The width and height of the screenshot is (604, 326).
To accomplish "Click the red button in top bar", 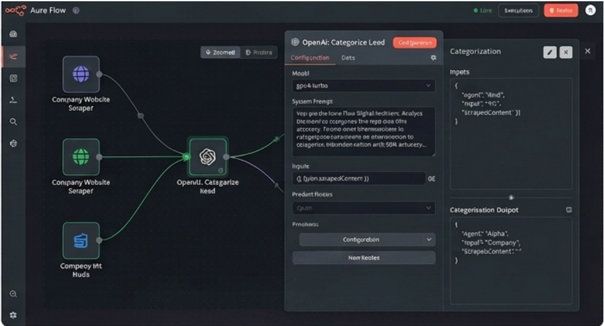I will [561, 11].
